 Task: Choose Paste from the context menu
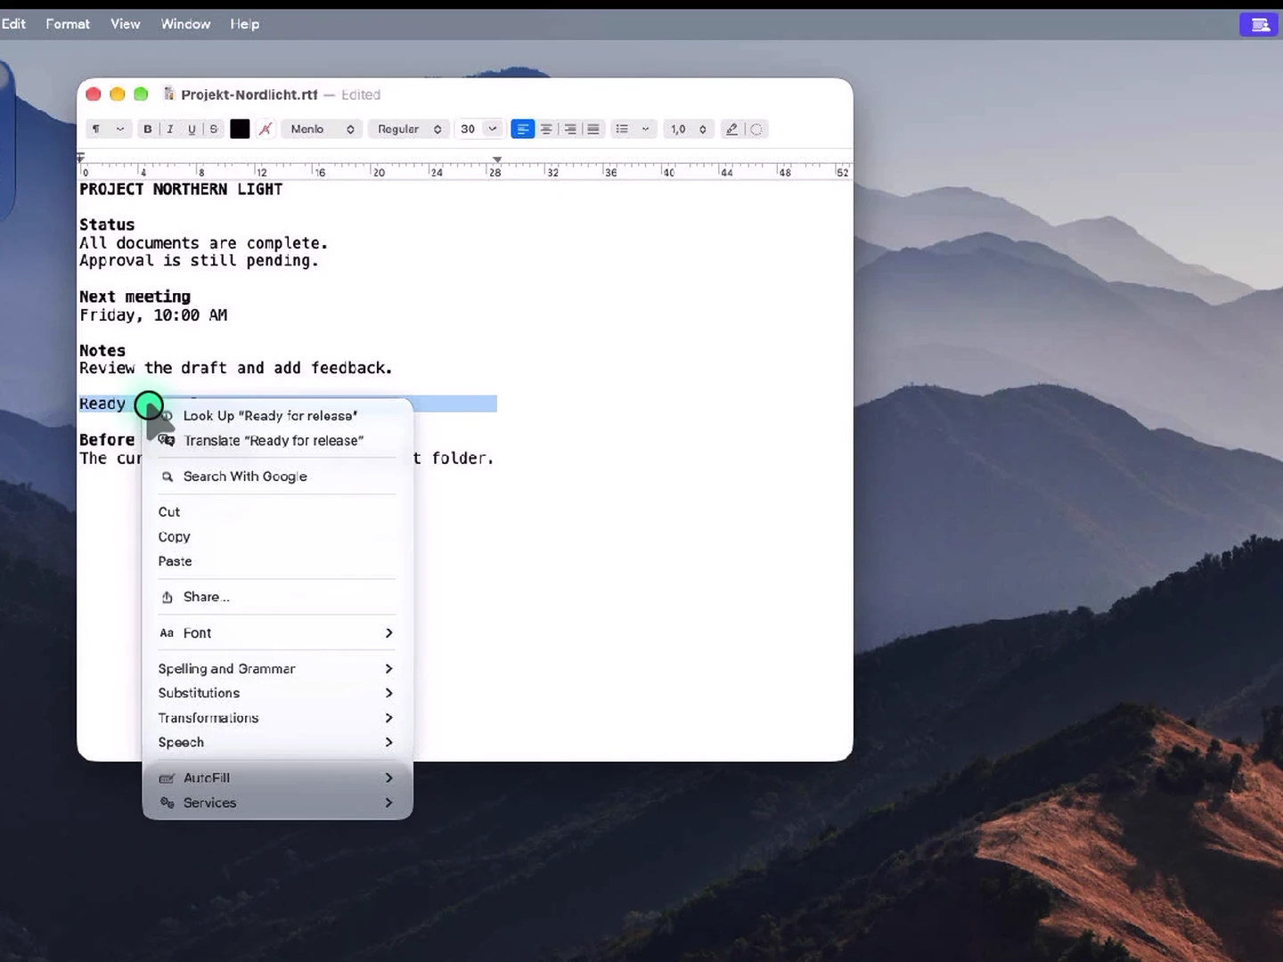277,561
